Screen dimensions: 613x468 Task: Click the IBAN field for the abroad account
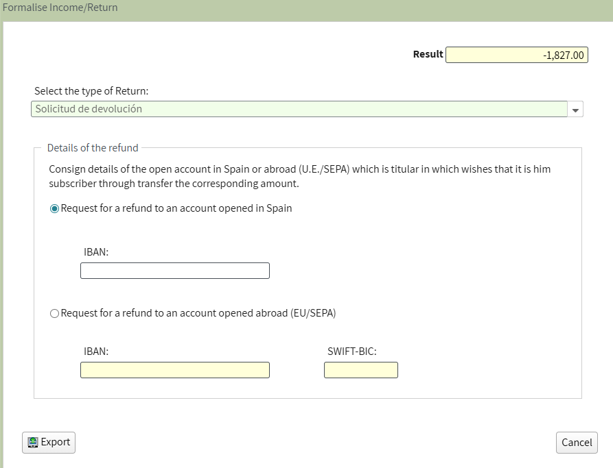pyautogui.click(x=175, y=370)
